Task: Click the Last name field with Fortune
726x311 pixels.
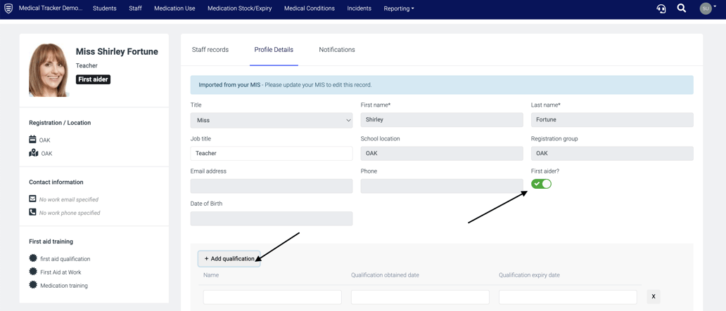Action: coord(612,120)
